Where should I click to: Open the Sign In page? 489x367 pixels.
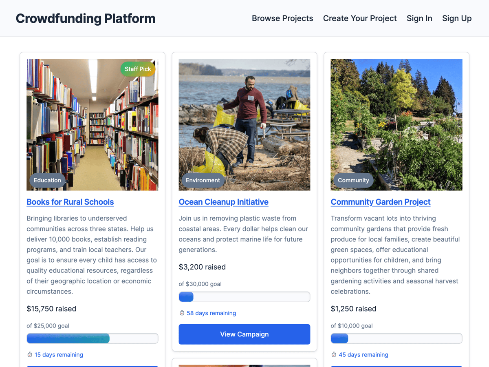pyautogui.click(x=419, y=18)
